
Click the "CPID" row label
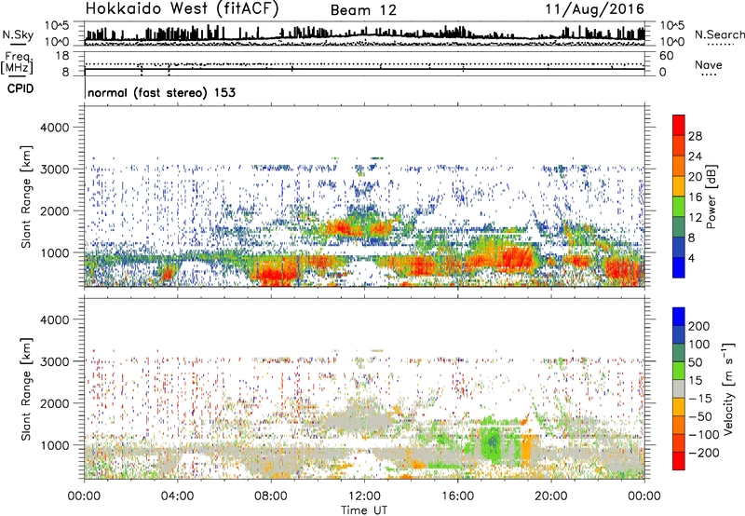coord(20,88)
